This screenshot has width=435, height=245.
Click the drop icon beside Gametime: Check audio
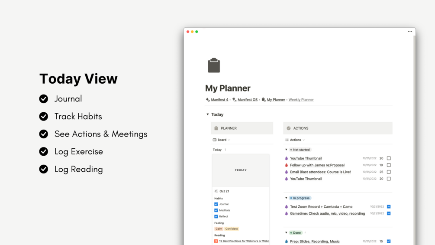[x=286, y=214]
